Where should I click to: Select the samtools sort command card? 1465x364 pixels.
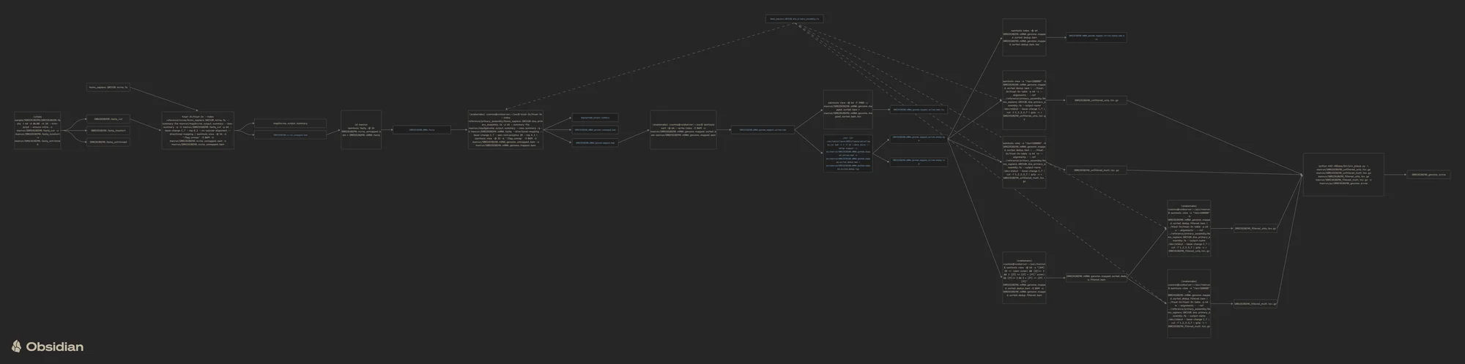(683, 130)
